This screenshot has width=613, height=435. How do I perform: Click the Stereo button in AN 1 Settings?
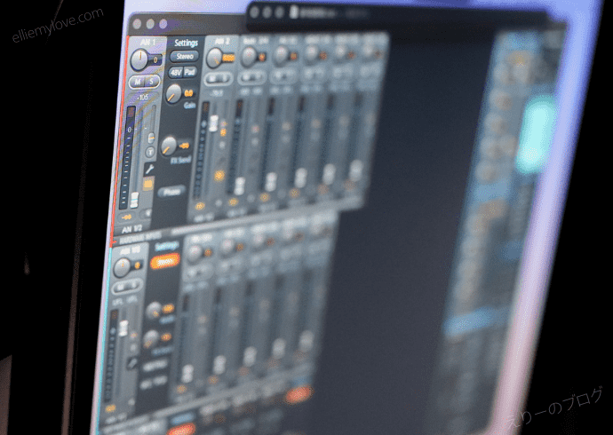tap(185, 58)
